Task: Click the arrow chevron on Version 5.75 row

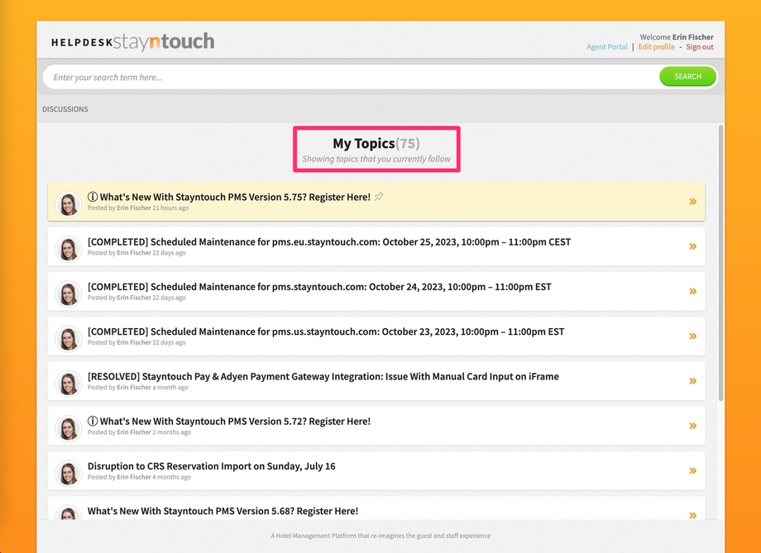Action: 692,202
